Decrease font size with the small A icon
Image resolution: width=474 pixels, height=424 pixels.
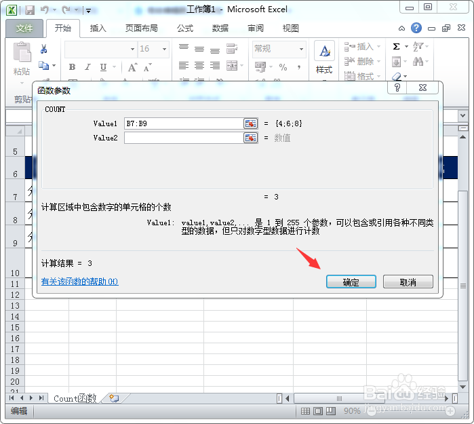[x=148, y=67]
